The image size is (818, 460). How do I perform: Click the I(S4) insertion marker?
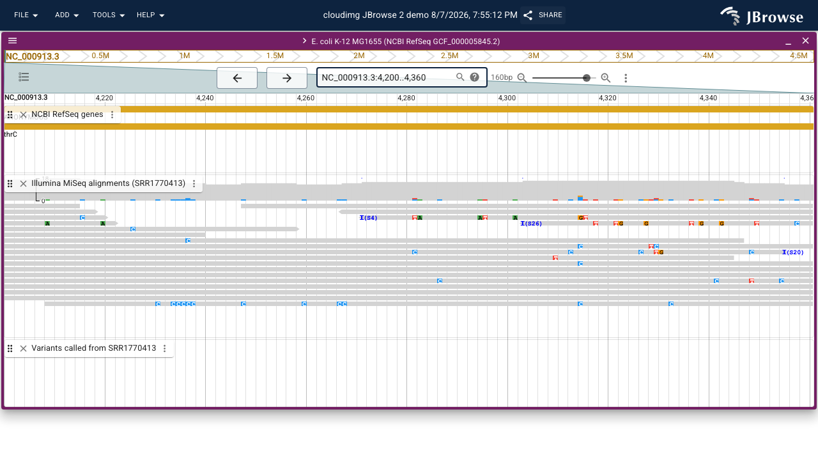(369, 218)
